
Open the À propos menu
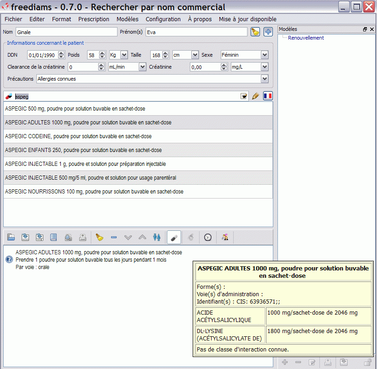point(200,19)
